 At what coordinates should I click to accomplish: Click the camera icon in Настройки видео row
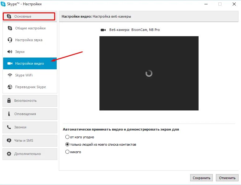(10, 63)
